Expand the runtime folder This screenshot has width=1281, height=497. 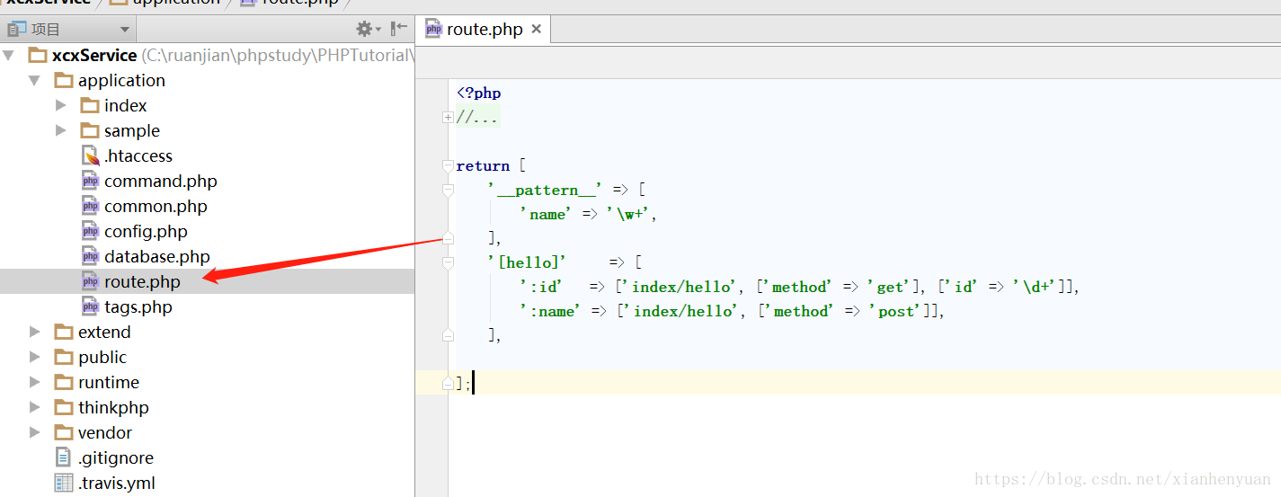tap(34, 382)
